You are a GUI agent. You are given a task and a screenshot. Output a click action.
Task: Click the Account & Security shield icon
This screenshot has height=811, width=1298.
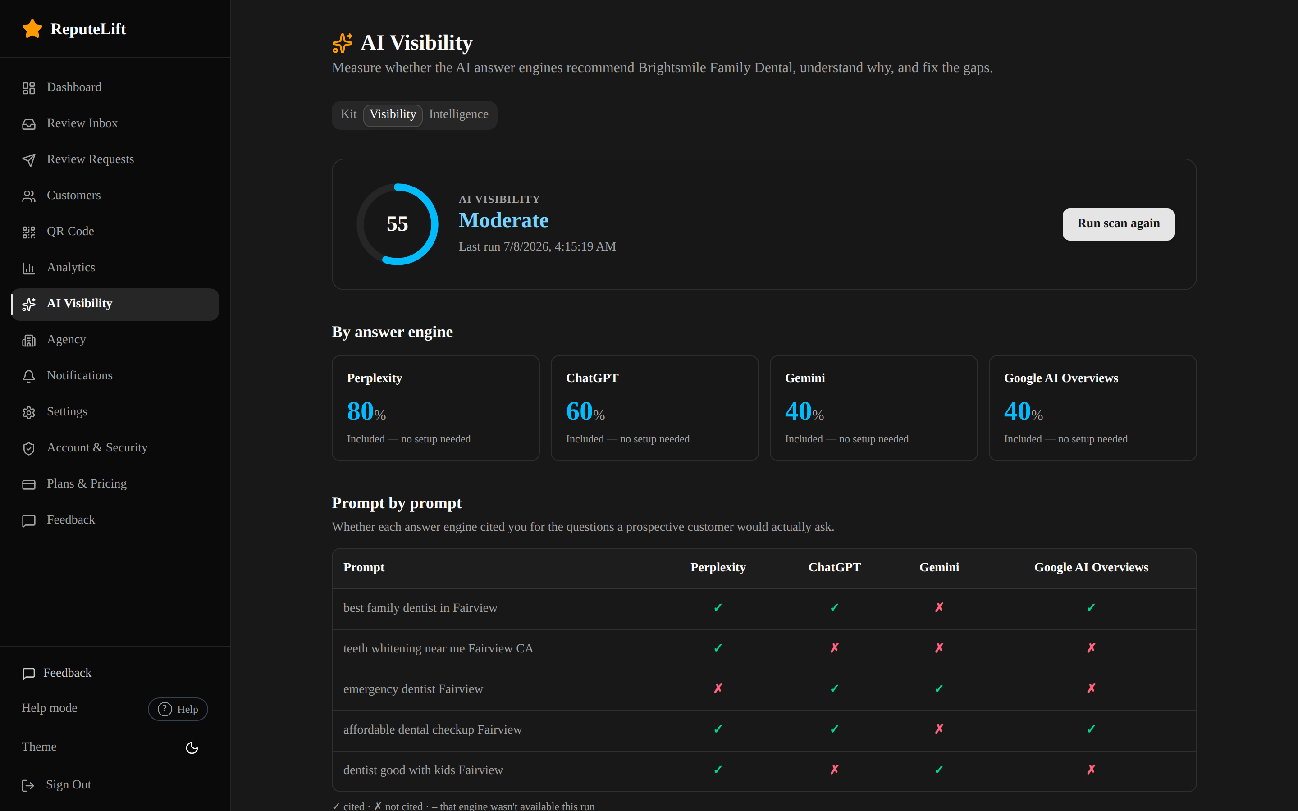point(29,448)
